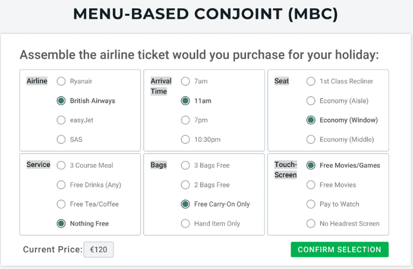This screenshot has width=413, height=269.
Task: Select Free Movies touch-screen option
Action: (311, 185)
